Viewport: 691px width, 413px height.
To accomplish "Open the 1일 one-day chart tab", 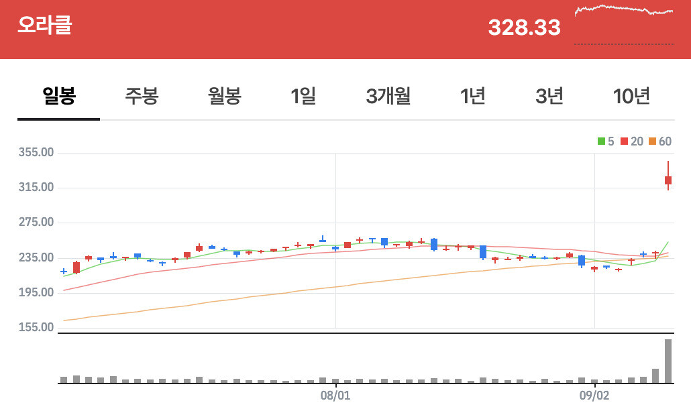I will pyautogui.click(x=303, y=96).
